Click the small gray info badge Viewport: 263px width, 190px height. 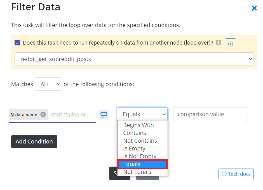coord(218,42)
